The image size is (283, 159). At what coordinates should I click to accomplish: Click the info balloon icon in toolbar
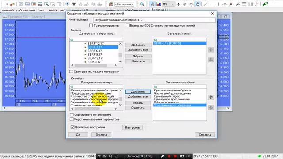click(x=67, y=4)
